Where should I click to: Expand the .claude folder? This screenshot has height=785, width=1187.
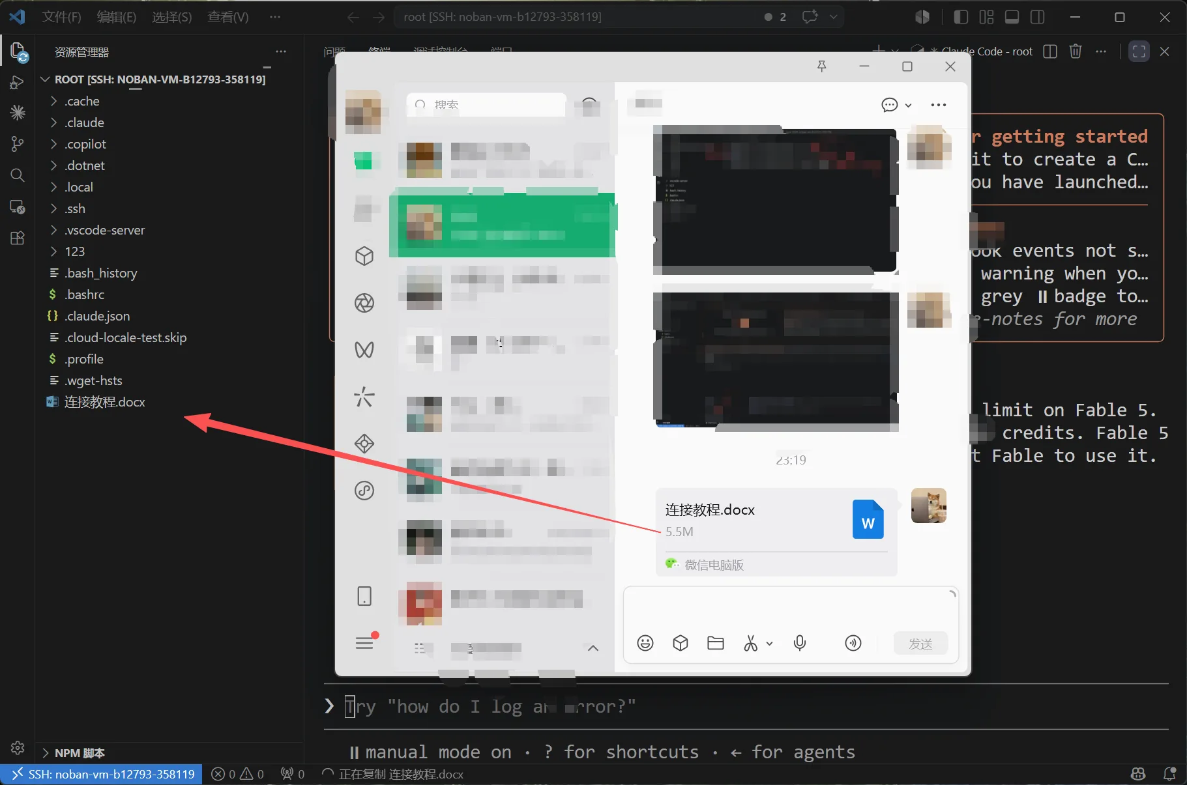pos(85,122)
